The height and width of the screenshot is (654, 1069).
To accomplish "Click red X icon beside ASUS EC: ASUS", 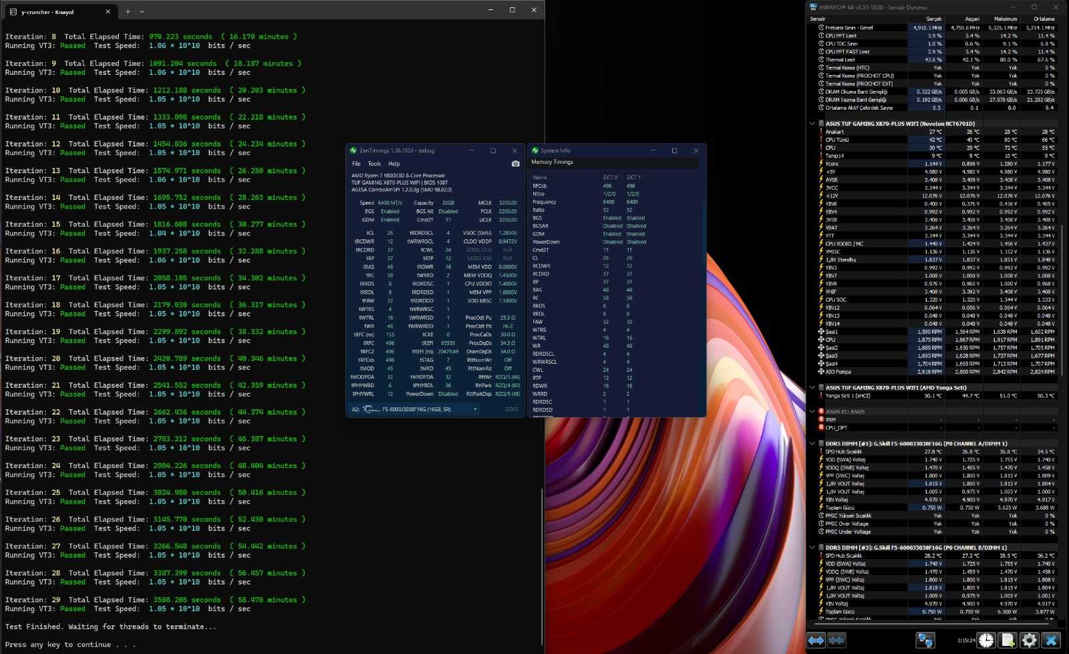I will pyautogui.click(x=821, y=412).
